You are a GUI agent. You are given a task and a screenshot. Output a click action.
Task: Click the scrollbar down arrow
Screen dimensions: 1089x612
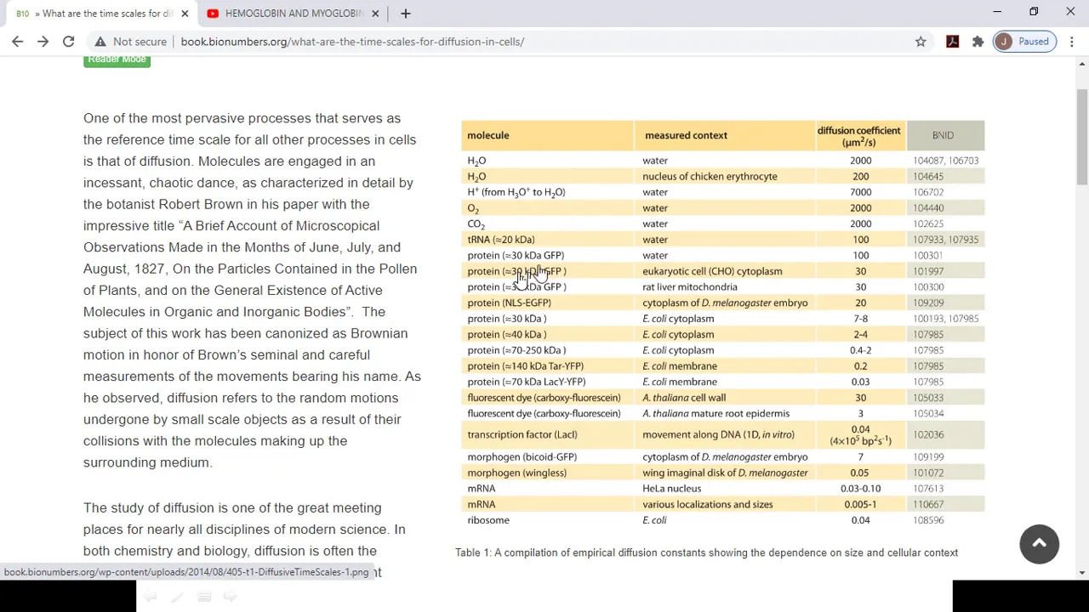tap(1082, 572)
